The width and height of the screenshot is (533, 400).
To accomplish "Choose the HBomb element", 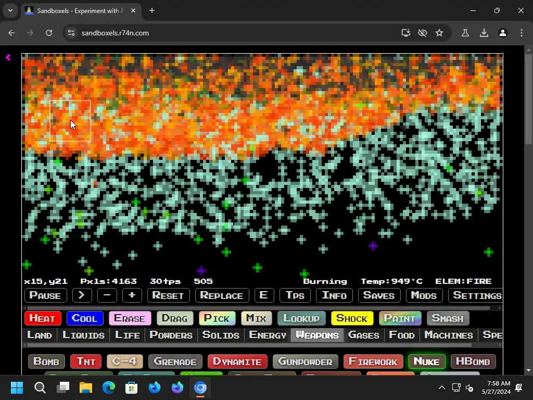I will (474, 361).
